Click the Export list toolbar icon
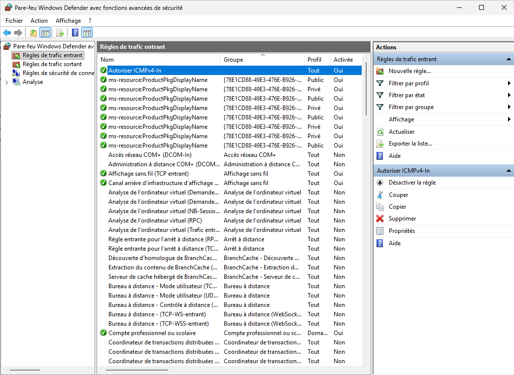Screen dimensions: 514x375 point(60,33)
